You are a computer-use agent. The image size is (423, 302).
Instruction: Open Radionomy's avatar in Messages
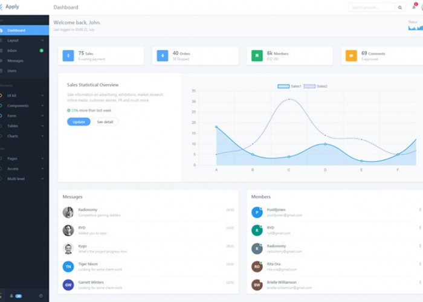tap(68, 213)
